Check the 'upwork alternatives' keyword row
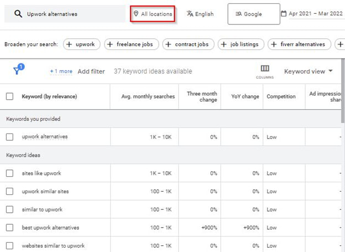 tap(9, 137)
